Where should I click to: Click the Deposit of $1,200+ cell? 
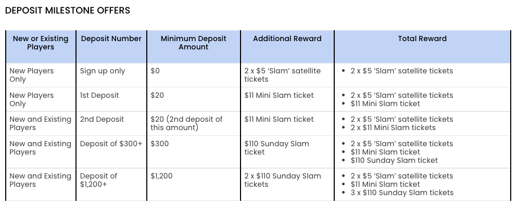99,180
